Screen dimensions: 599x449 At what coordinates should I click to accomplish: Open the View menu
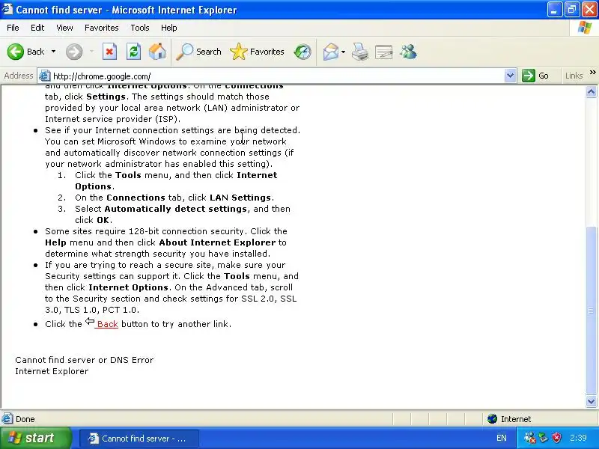(64, 28)
